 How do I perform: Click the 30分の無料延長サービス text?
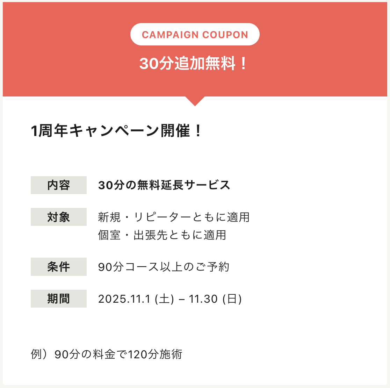coord(164,185)
